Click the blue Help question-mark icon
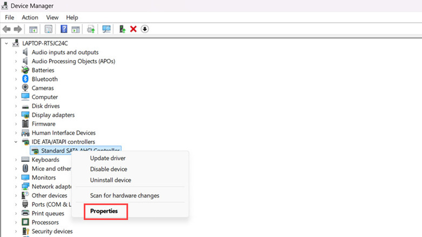 click(x=64, y=29)
